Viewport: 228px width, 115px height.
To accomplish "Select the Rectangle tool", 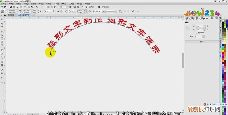I will click(2, 39).
